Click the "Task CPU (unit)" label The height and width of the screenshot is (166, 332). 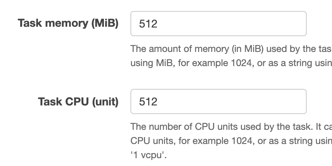[x=78, y=102]
